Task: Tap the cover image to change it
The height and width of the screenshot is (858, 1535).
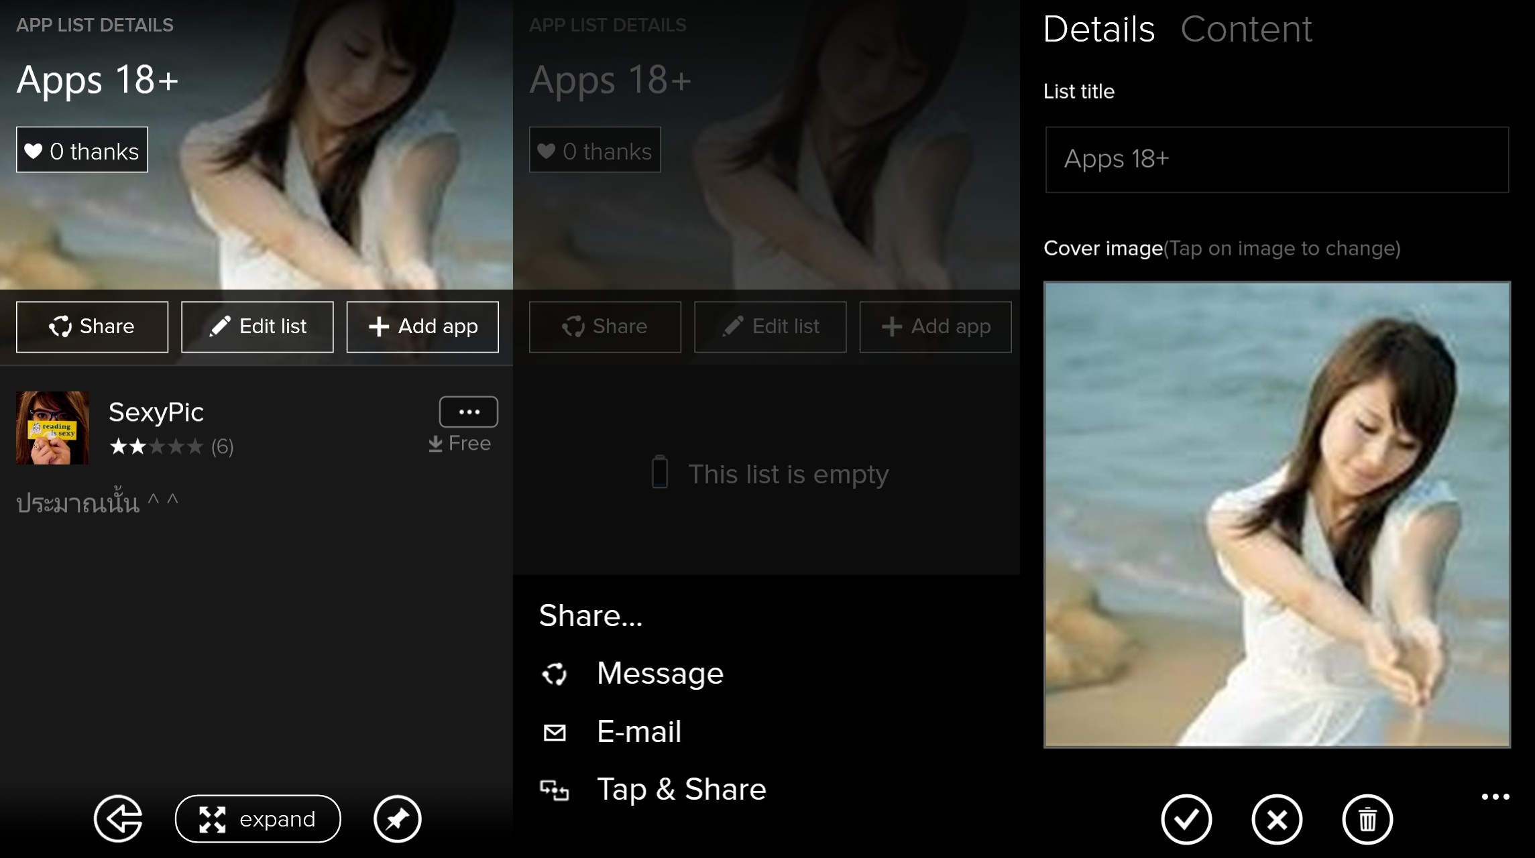Action: [1277, 514]
